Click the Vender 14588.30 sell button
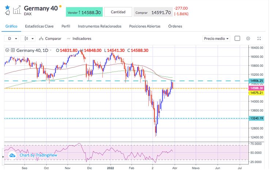Viewport: 270px width, 171px height. point(84,12)
